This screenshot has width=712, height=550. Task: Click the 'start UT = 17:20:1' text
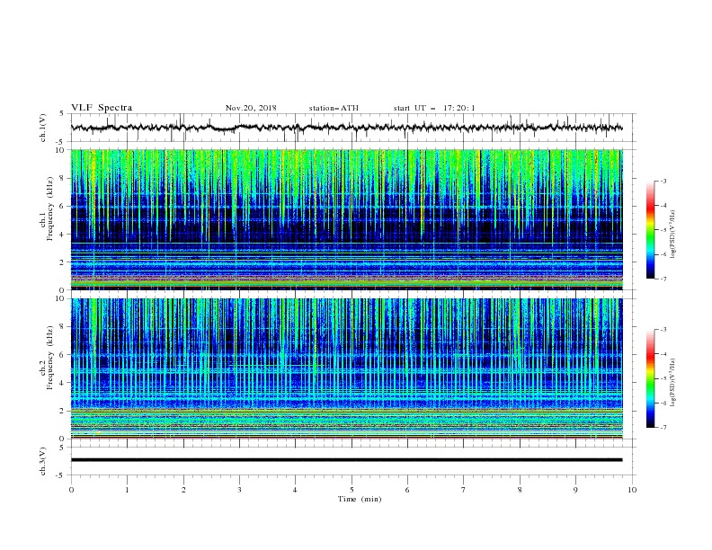point(434,108)
